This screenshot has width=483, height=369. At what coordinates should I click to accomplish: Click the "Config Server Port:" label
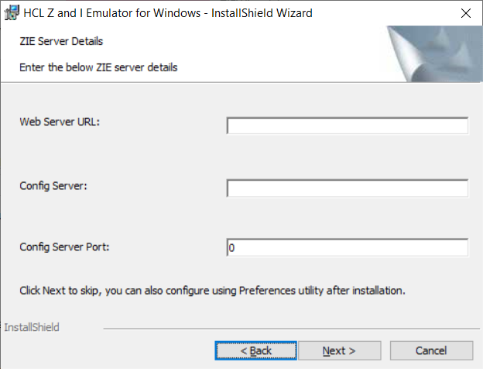[65, 247]
